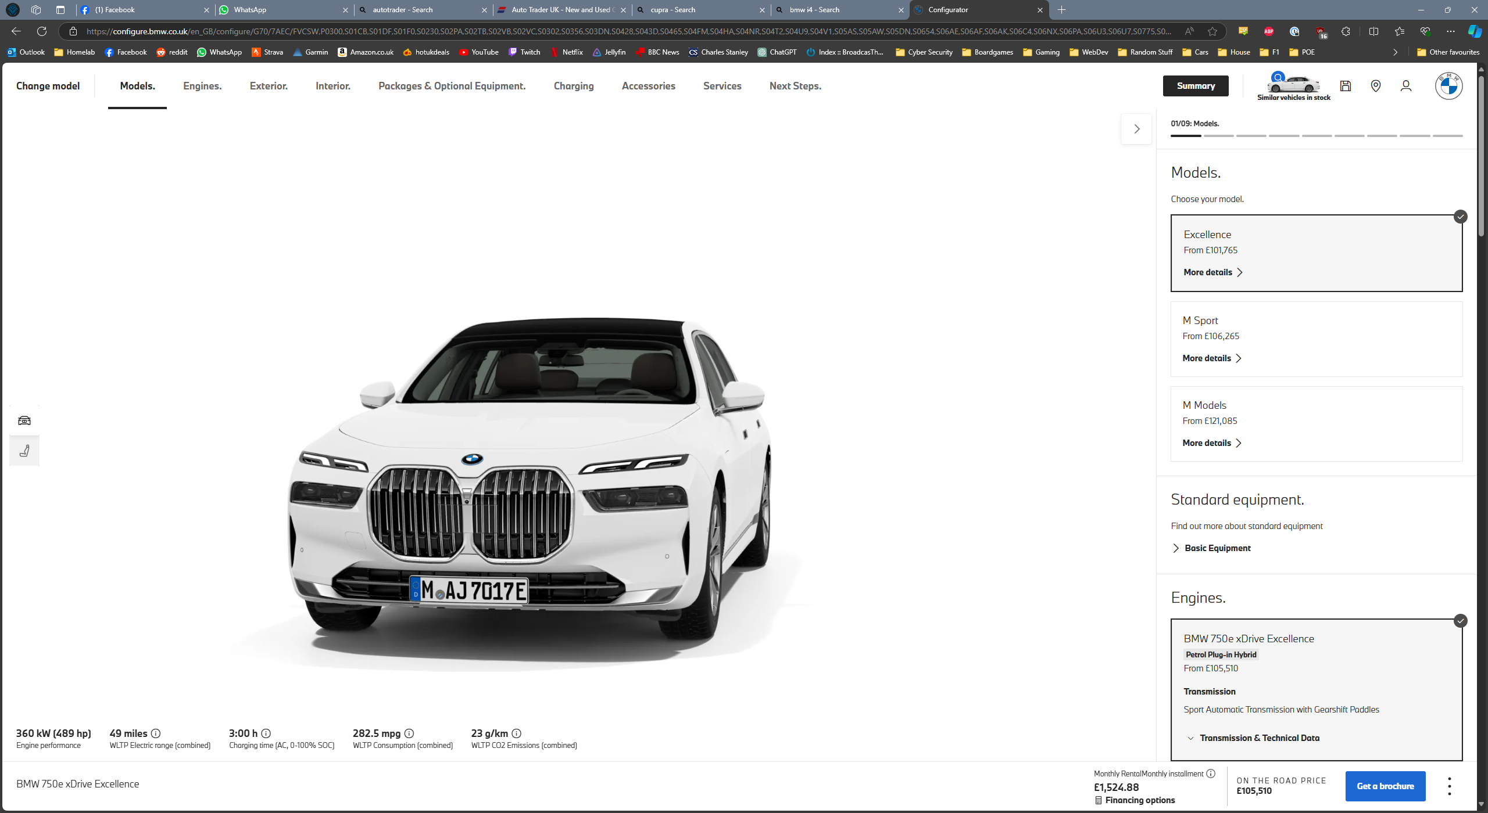1488x813 pixels.
Task: Switch to exterior car view icon
Action: [24, 420]
